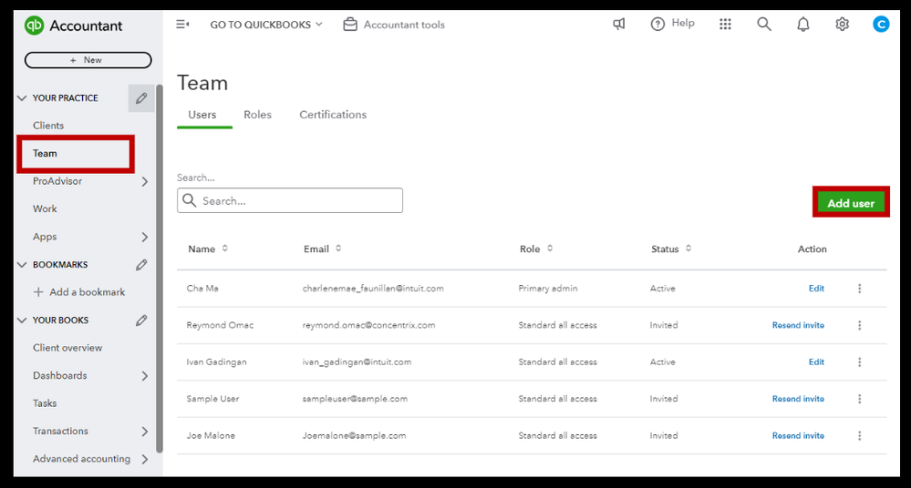Open the apps grid icon
This screenshot has height=488, width=911.
(x=725, y=25)
